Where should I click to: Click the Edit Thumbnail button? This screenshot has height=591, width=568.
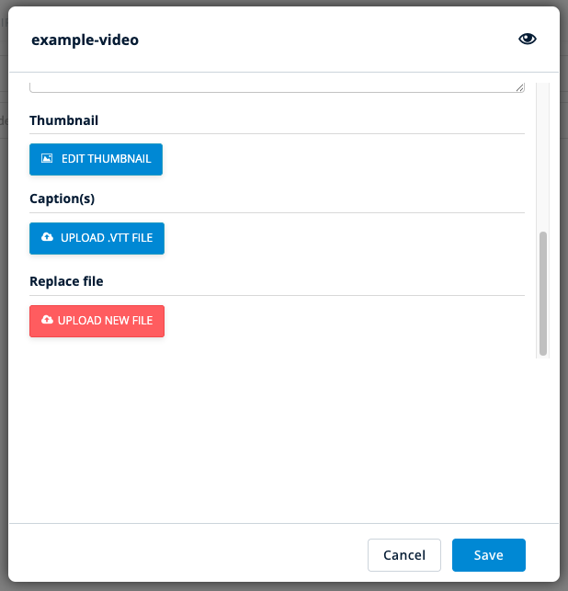[x=97, y=159]
